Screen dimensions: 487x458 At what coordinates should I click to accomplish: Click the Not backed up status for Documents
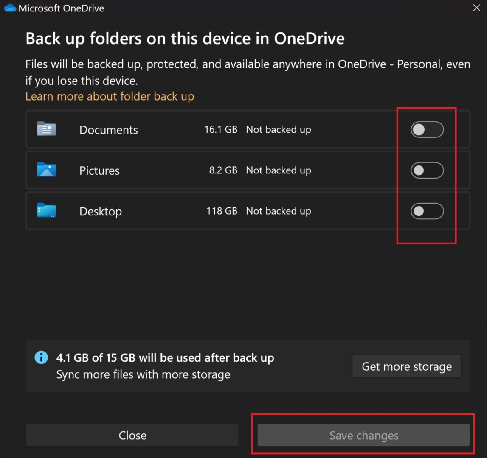279,129
